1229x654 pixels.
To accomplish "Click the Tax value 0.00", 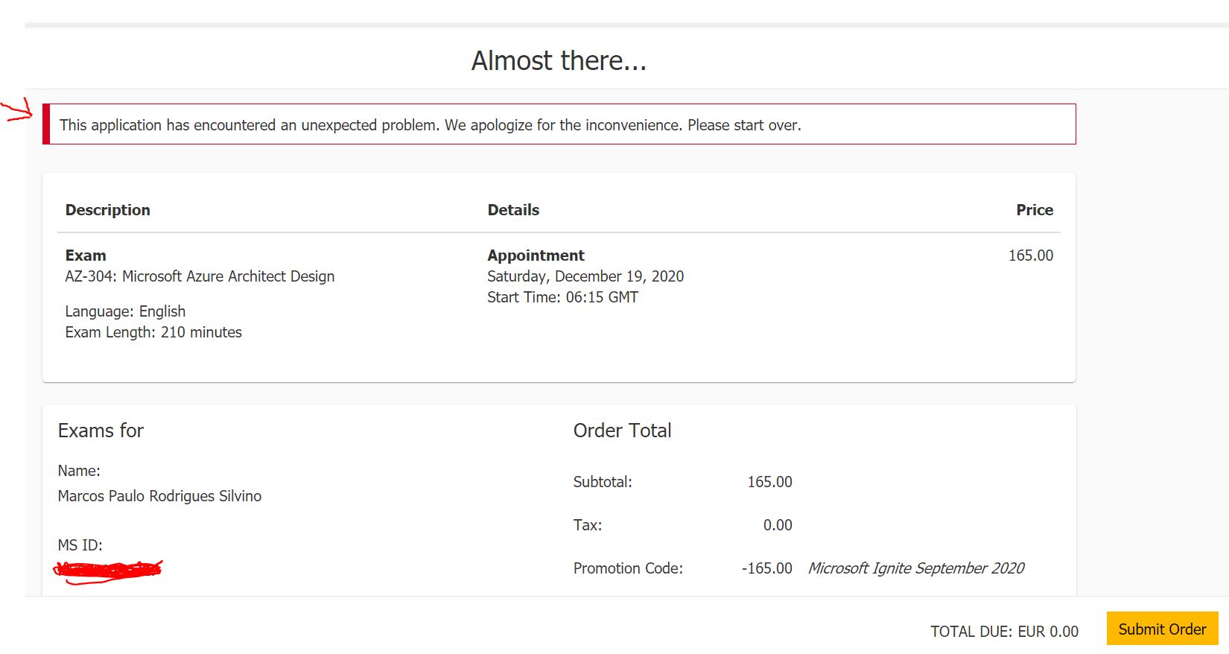I will pyautogui.click(x=778, y=525).
